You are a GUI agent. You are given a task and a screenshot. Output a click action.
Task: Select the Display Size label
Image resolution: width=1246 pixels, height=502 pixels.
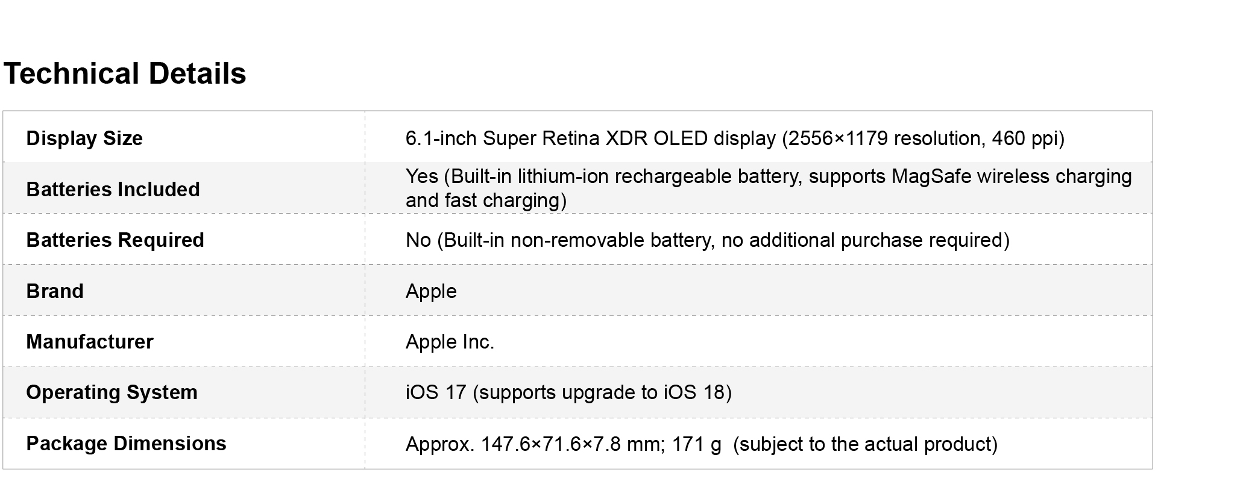[84, 138]
